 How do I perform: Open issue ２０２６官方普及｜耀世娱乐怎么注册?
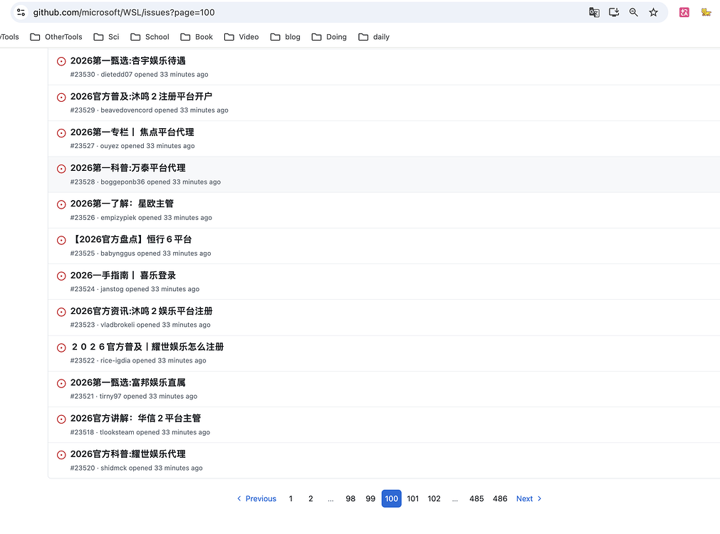tap(147, 347)
